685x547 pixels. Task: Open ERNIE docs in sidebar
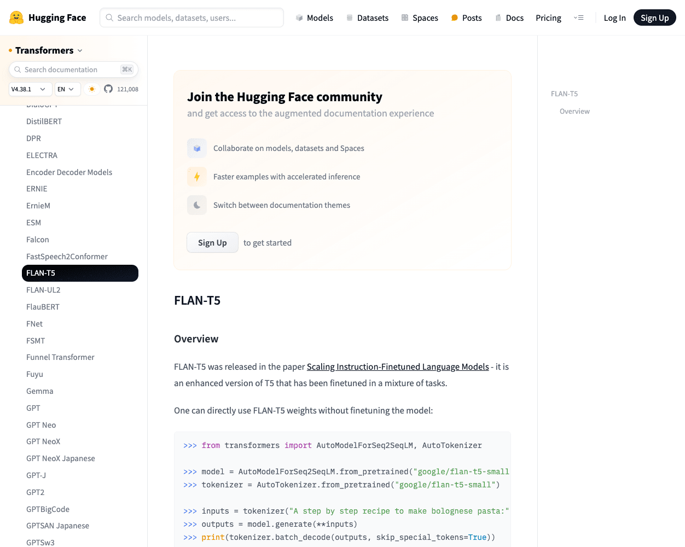(37, 189)
